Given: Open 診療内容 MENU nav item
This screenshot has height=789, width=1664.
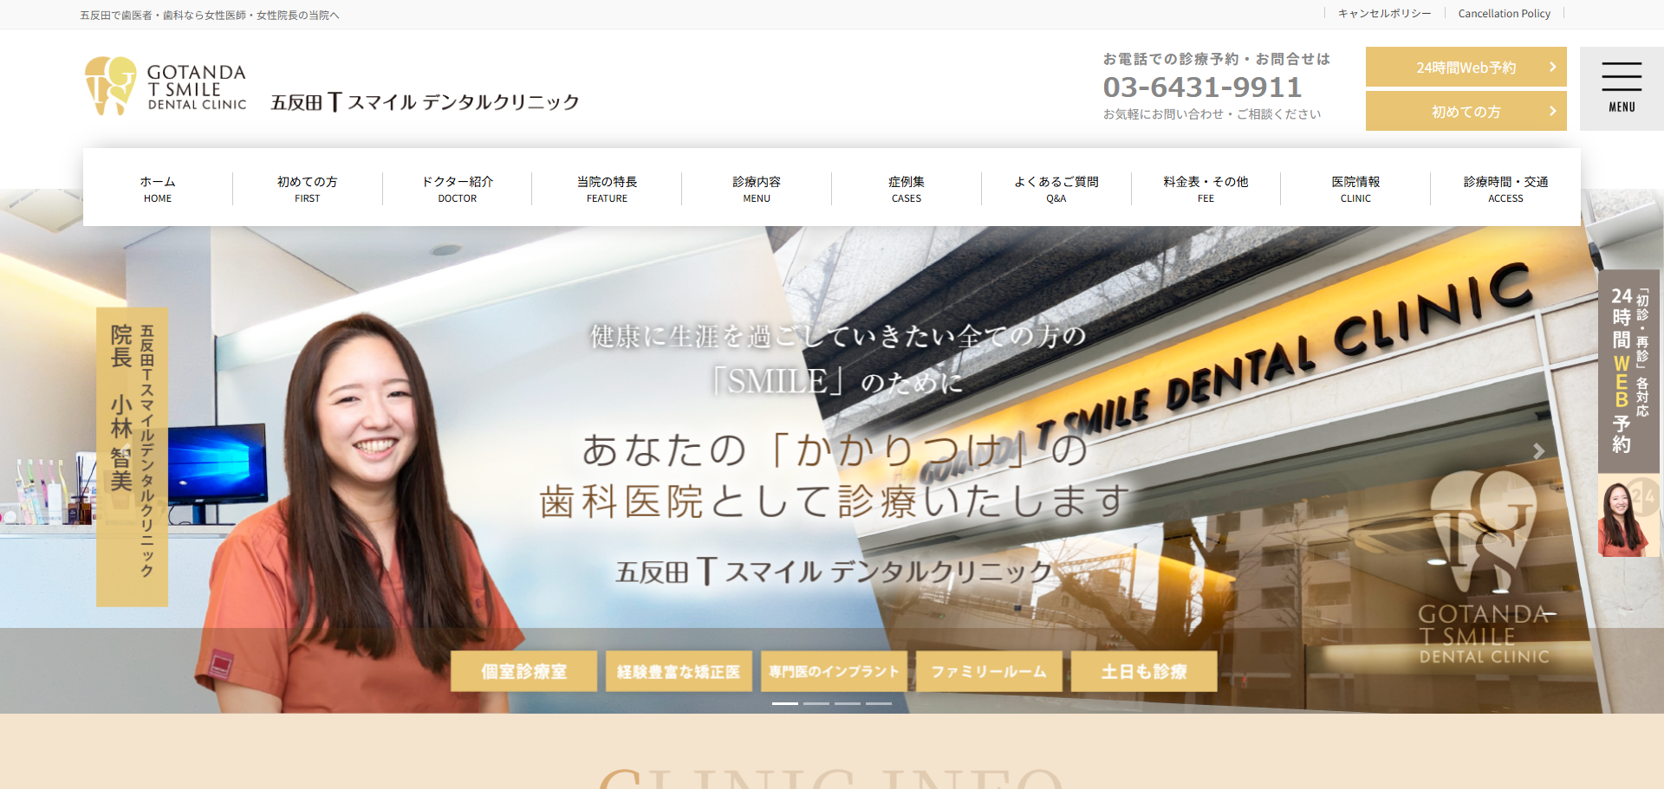Looking at the screenshot, I should (x=757, y=189).
